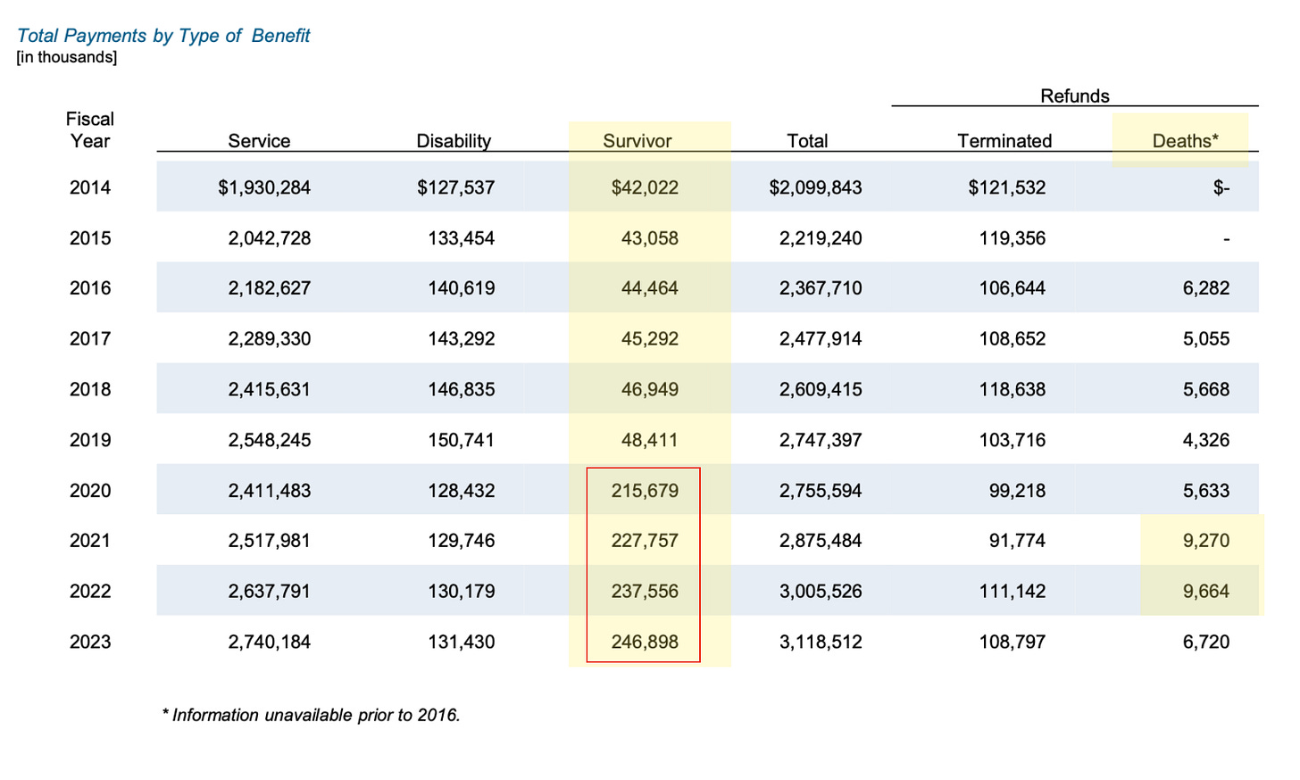Viewport: 1300px width, 780px height.
Task: Click the Service value 2,042,728
Action: (270, 238)
